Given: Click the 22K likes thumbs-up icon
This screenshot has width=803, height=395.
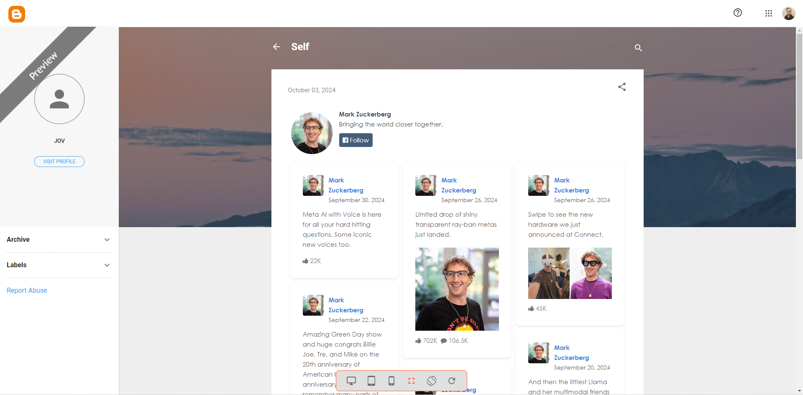Looking at the screenshot, I should [305, 261].
